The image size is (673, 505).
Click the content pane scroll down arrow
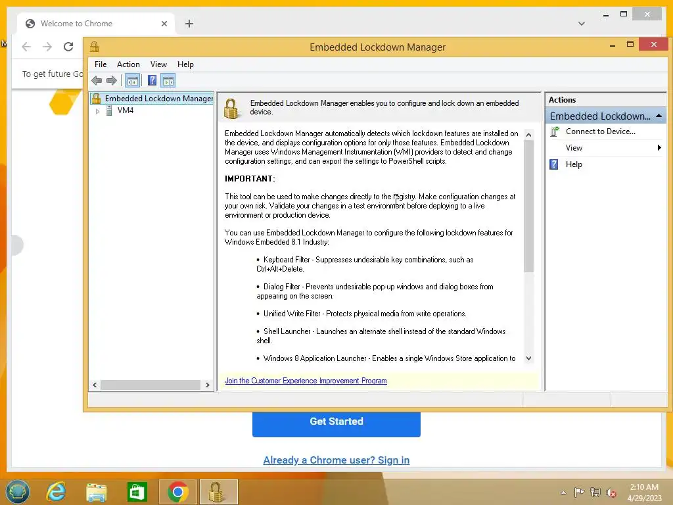pos(529,358)
